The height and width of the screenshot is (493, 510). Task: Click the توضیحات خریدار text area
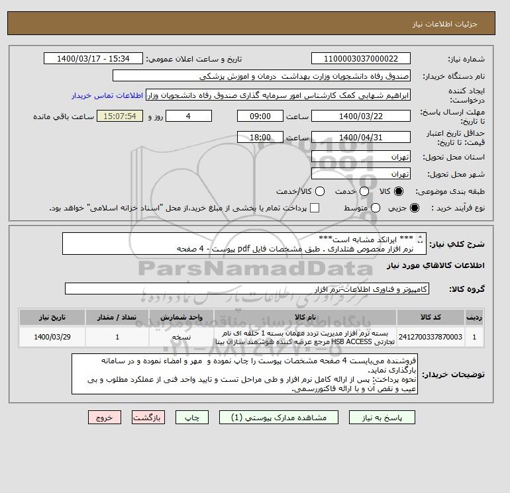pyautogui.click(x=244, y=374)
